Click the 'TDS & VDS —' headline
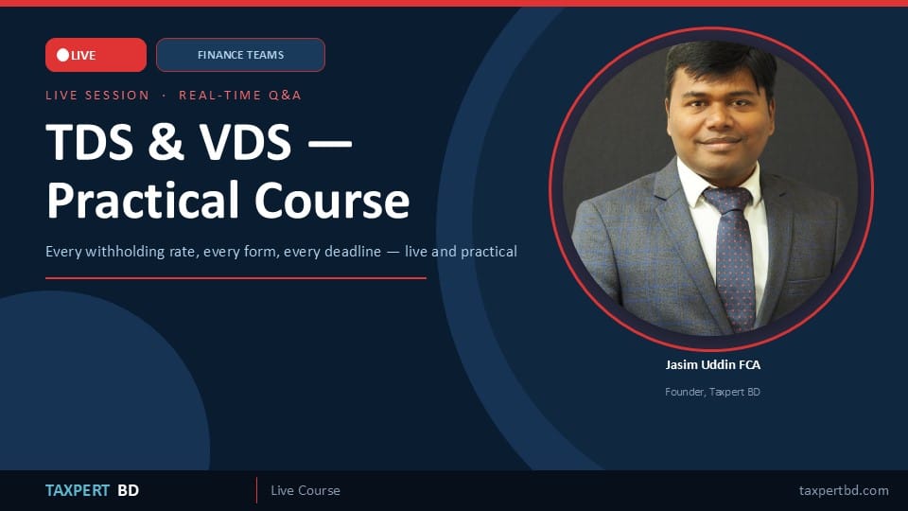 pyautogui.click(x=199, y=142)
